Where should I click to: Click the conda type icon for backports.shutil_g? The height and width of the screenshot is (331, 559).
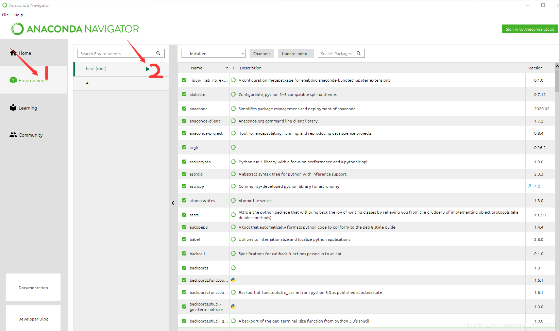click(233, 321)
